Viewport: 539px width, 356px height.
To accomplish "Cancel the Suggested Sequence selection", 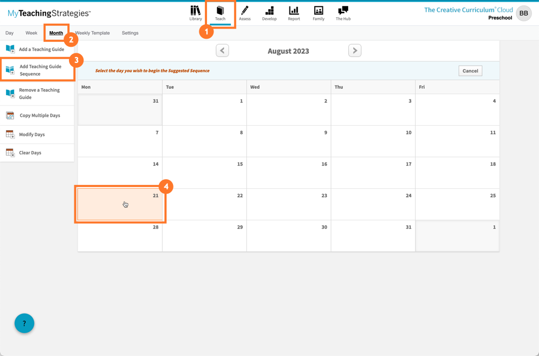I will (469, 70).
